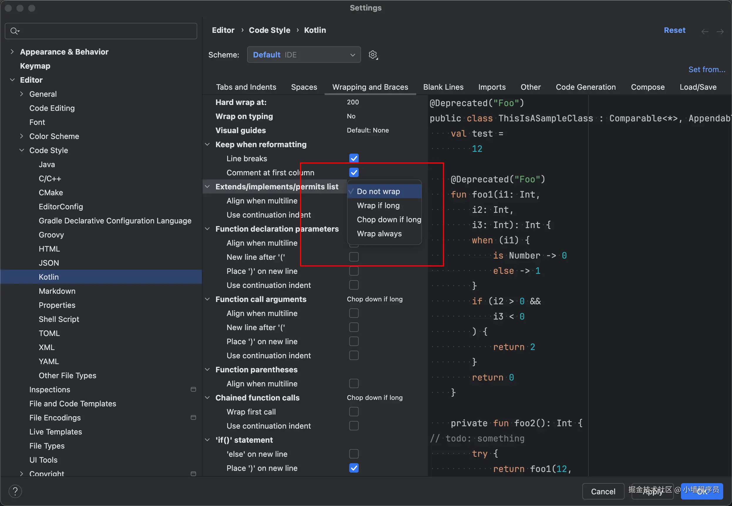Uncheck the Line breaks checkbox
The height and width of the screenshot is (506, 732).
tap(354, 158)
